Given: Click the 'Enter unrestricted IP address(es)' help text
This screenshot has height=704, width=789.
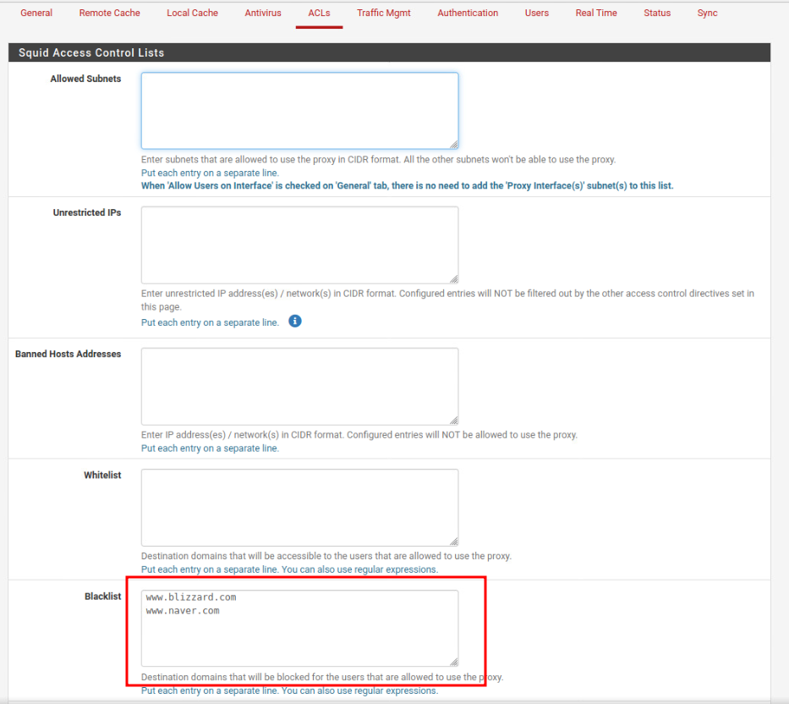Looking at the screenshot, I should (x=447, y=300).
